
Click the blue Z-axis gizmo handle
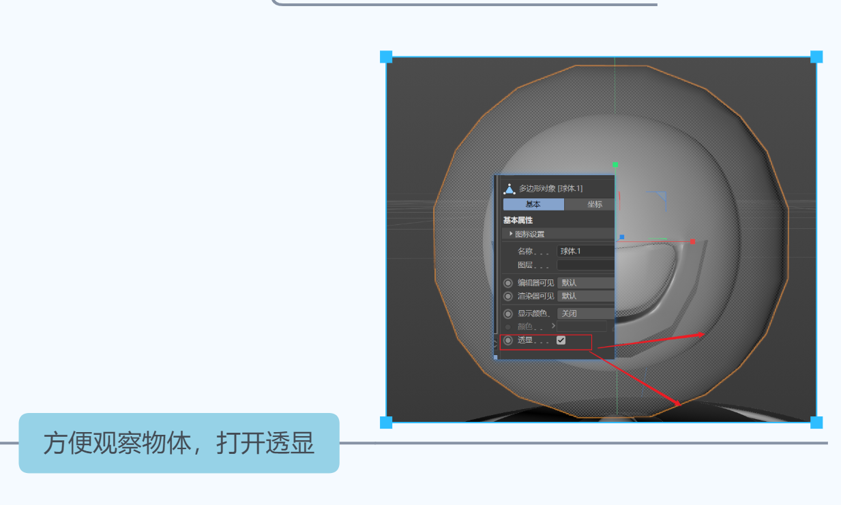click(x=621, y=237)
